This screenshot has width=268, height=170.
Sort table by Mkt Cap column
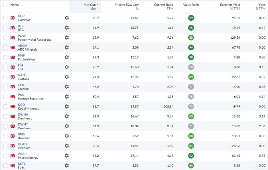[x=91, y=5]
